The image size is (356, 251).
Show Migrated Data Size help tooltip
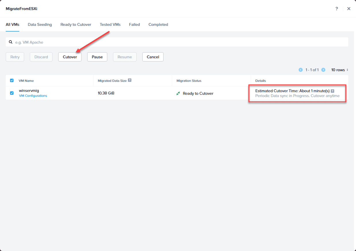[130, 80]
